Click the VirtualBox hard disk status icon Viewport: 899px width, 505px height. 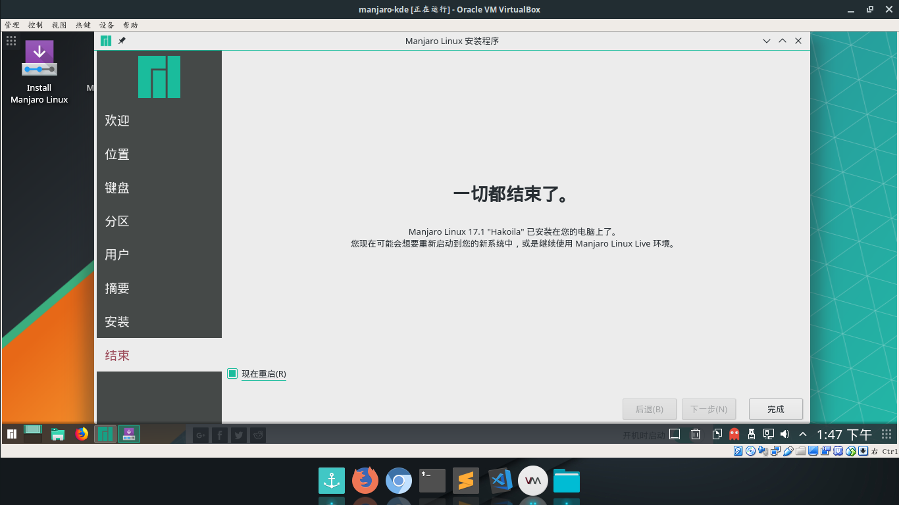click(738, 451)
